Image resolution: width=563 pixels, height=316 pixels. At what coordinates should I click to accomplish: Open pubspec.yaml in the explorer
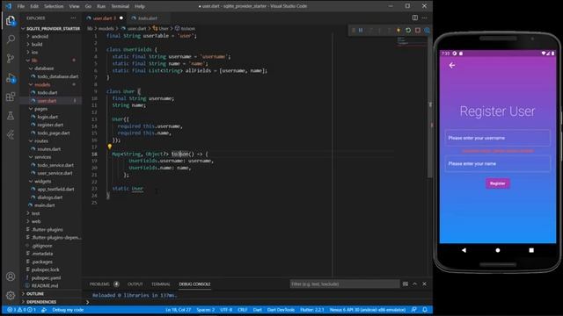coord(46,277)
